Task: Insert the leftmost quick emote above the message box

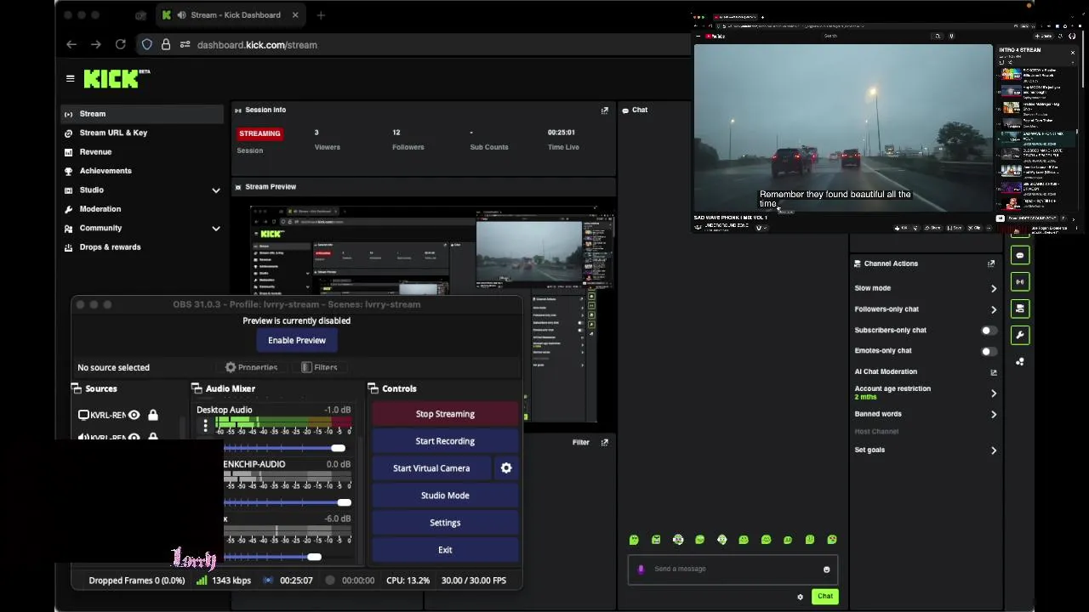Action: coord(634,540)
